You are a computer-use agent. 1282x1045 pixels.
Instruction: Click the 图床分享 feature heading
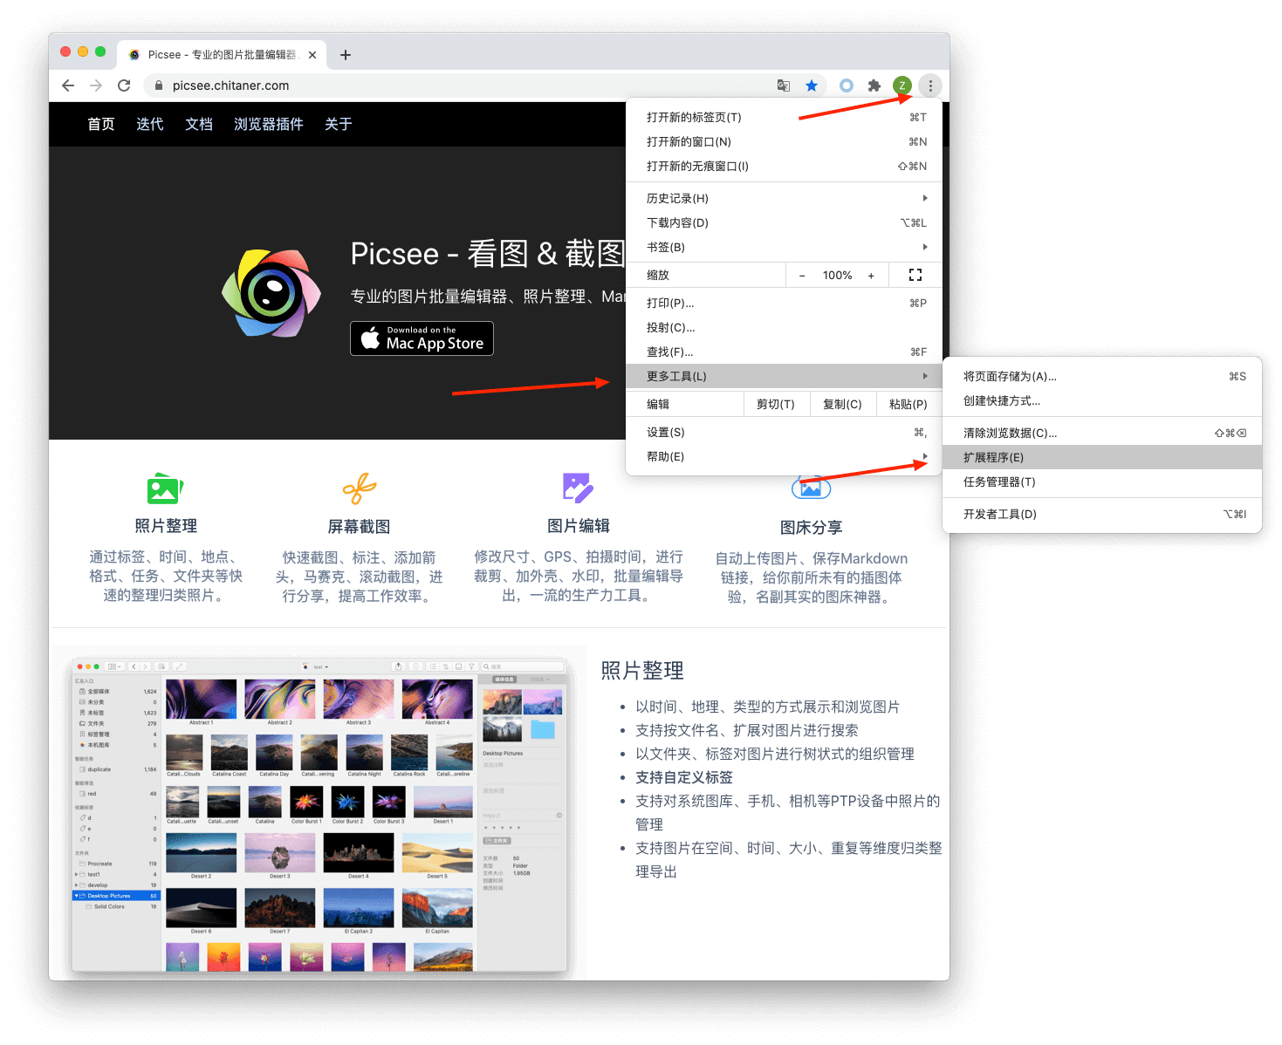[x=812, y=528]
